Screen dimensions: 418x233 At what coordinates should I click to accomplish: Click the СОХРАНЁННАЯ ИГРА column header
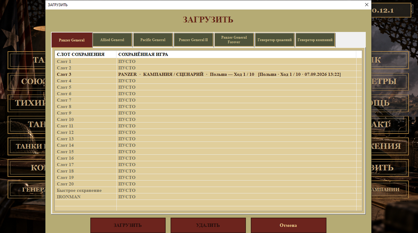point(236,54)
